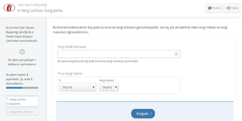Screen dimensions: 242x121
Task: Click the service description paragraph text
Action: (x=140, y=30)
